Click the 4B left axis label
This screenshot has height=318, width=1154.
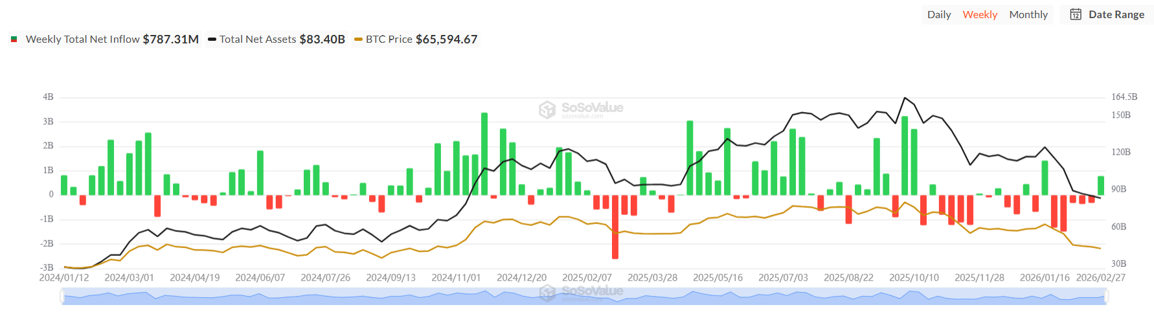coord(48,97)
